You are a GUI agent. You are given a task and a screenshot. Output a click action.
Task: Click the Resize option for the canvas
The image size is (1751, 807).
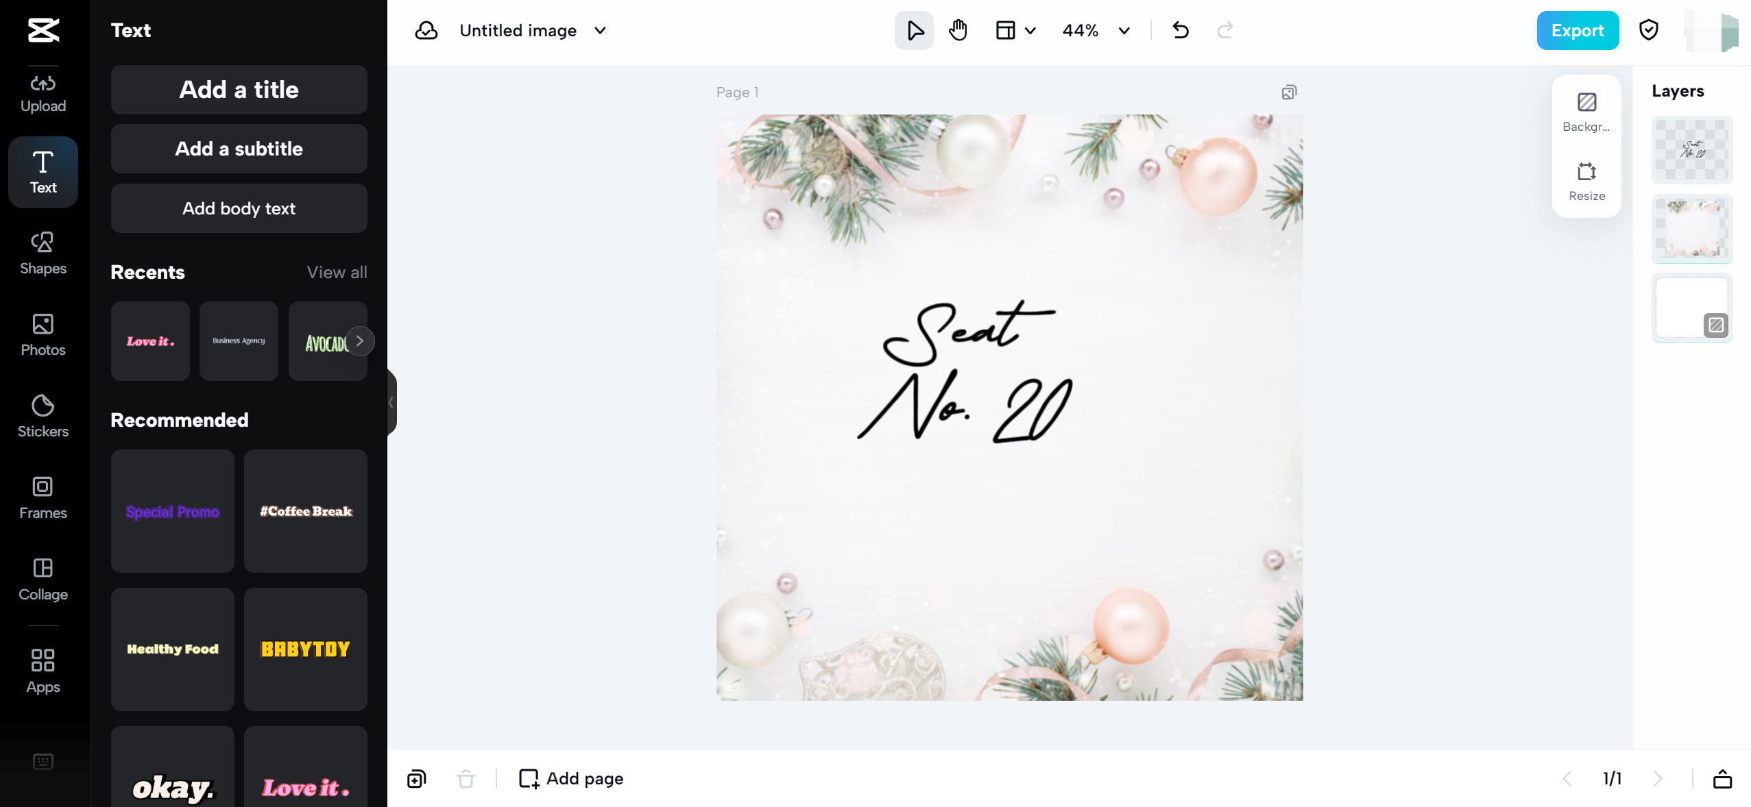tap(1586, 180)
